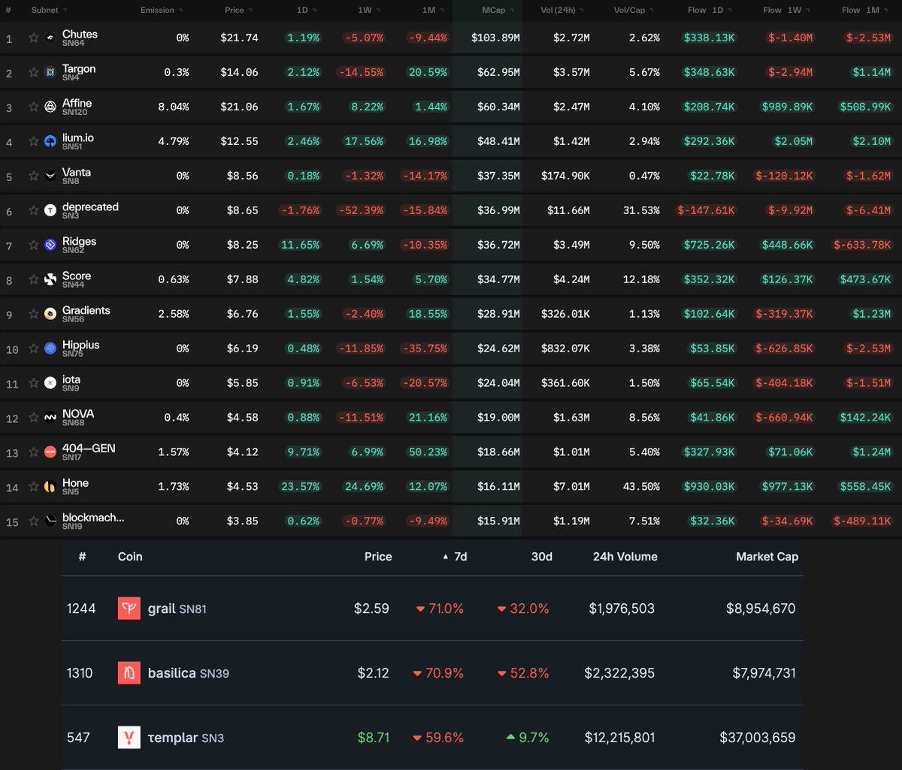Click the basilica SN39 coin icon
Image resolution: width=902 pixels, height=770 pixels.
[129, 673]
